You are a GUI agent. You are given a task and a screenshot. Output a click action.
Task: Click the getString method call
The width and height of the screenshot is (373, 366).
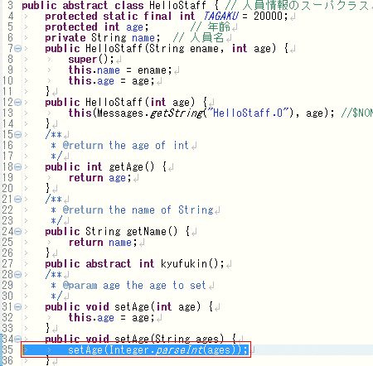point(177,113)
